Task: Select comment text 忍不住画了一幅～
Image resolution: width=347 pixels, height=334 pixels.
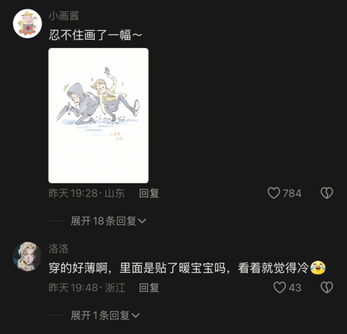Action: [95, 35]
